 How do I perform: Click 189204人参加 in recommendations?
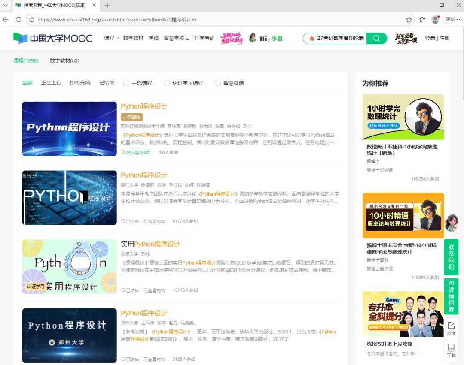pyautogui.click(x=425, y=179)
